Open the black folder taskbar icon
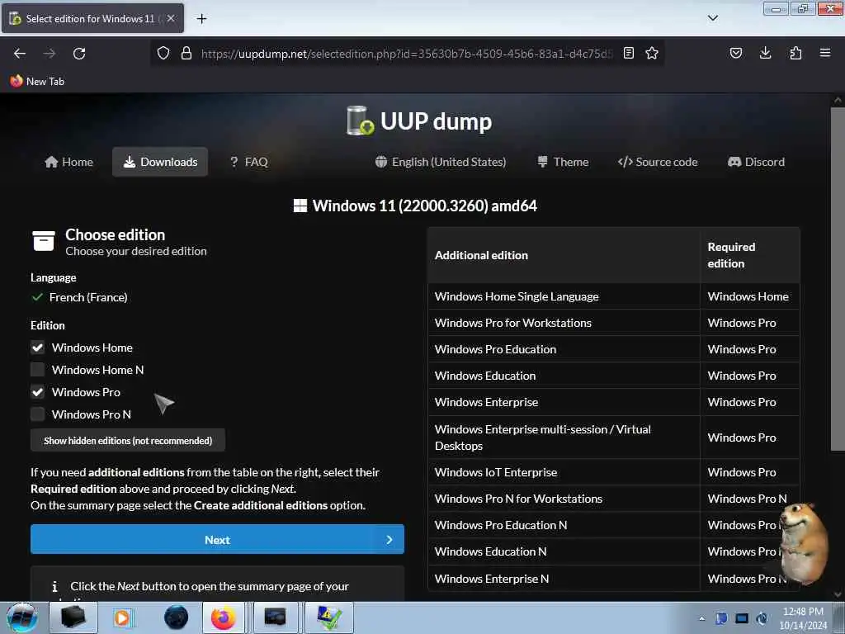Image resolution: width=845 pixels, height=634 pixels. click(73, 617)
